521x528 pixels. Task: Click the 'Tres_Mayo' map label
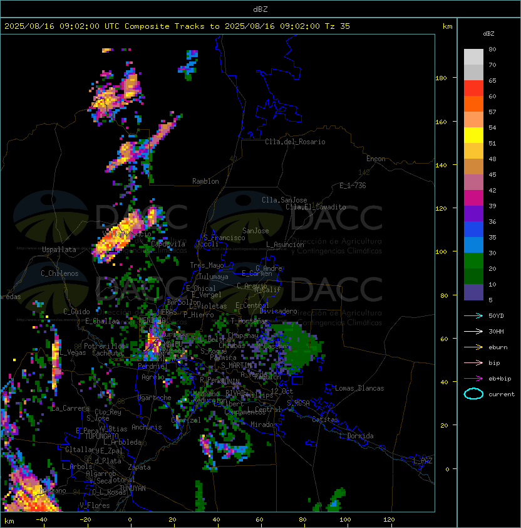tap(207, 265)
